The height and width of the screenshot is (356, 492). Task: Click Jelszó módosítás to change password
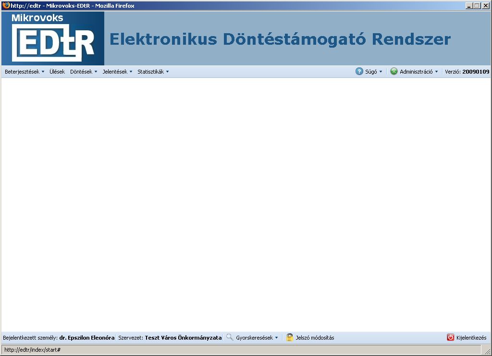(315, 338)
